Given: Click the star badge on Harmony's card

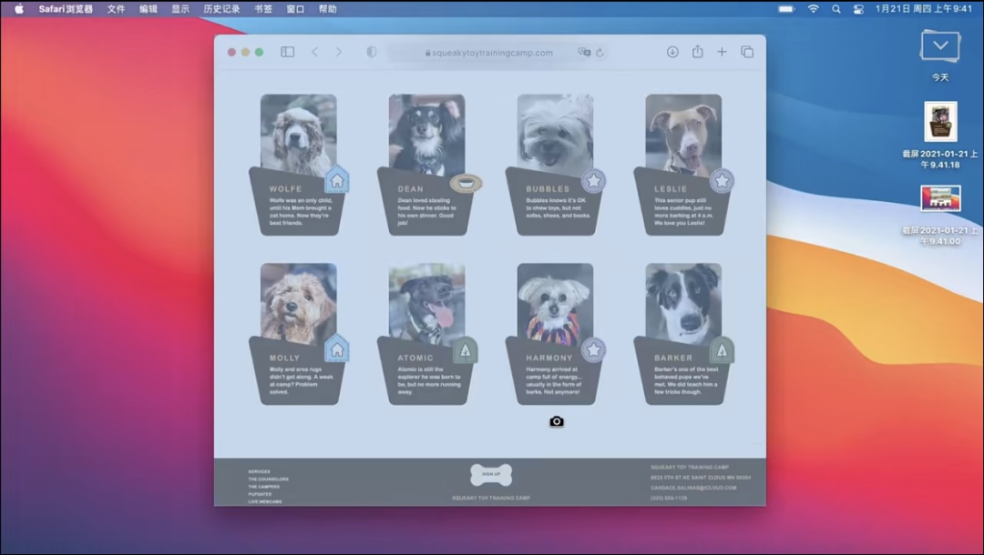Looking at the screenshot, I should pyautogui.click(x=593, y=350).
